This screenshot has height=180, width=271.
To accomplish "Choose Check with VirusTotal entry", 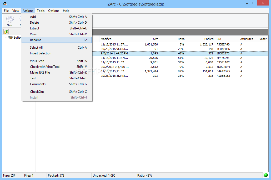I will (x=57, y=67).
